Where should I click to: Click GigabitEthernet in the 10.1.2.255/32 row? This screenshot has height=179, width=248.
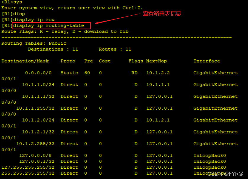click(x=215, y=144)
